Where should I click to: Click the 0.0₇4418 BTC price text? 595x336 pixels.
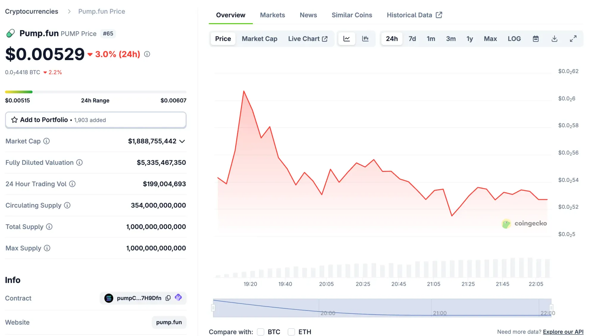23,72
